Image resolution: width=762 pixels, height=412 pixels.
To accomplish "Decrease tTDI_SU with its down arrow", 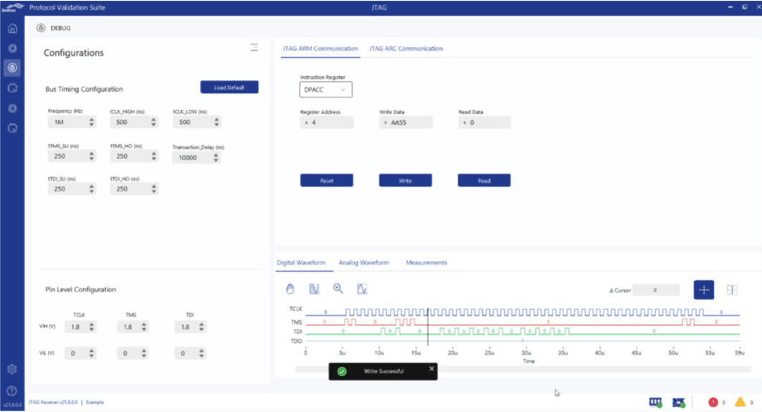I will (x=91, y=191).
